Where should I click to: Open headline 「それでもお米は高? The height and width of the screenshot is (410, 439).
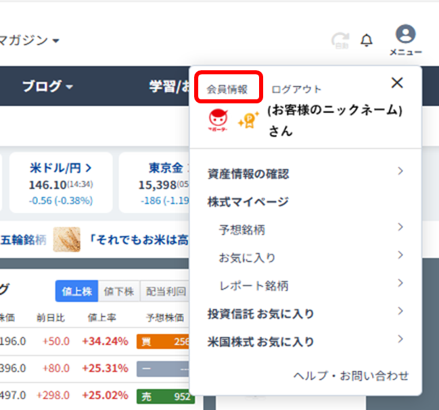click(139, 240)
